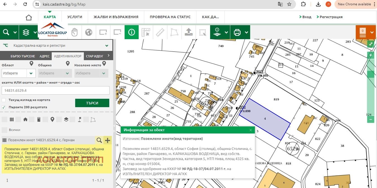
Task: Enable 'Текущ изглед на картата' checkbox
Action: (4, 100)
